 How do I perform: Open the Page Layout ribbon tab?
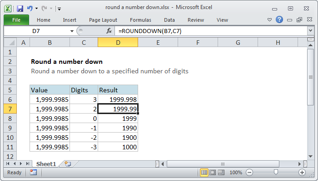click(103, 20)
